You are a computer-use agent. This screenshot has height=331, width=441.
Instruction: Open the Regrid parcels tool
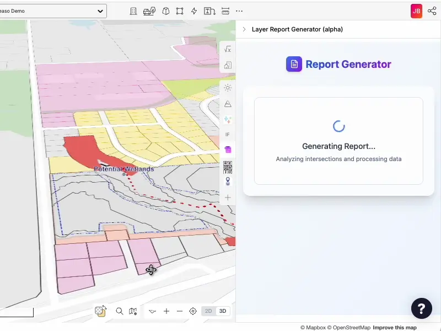coord(228,167)
